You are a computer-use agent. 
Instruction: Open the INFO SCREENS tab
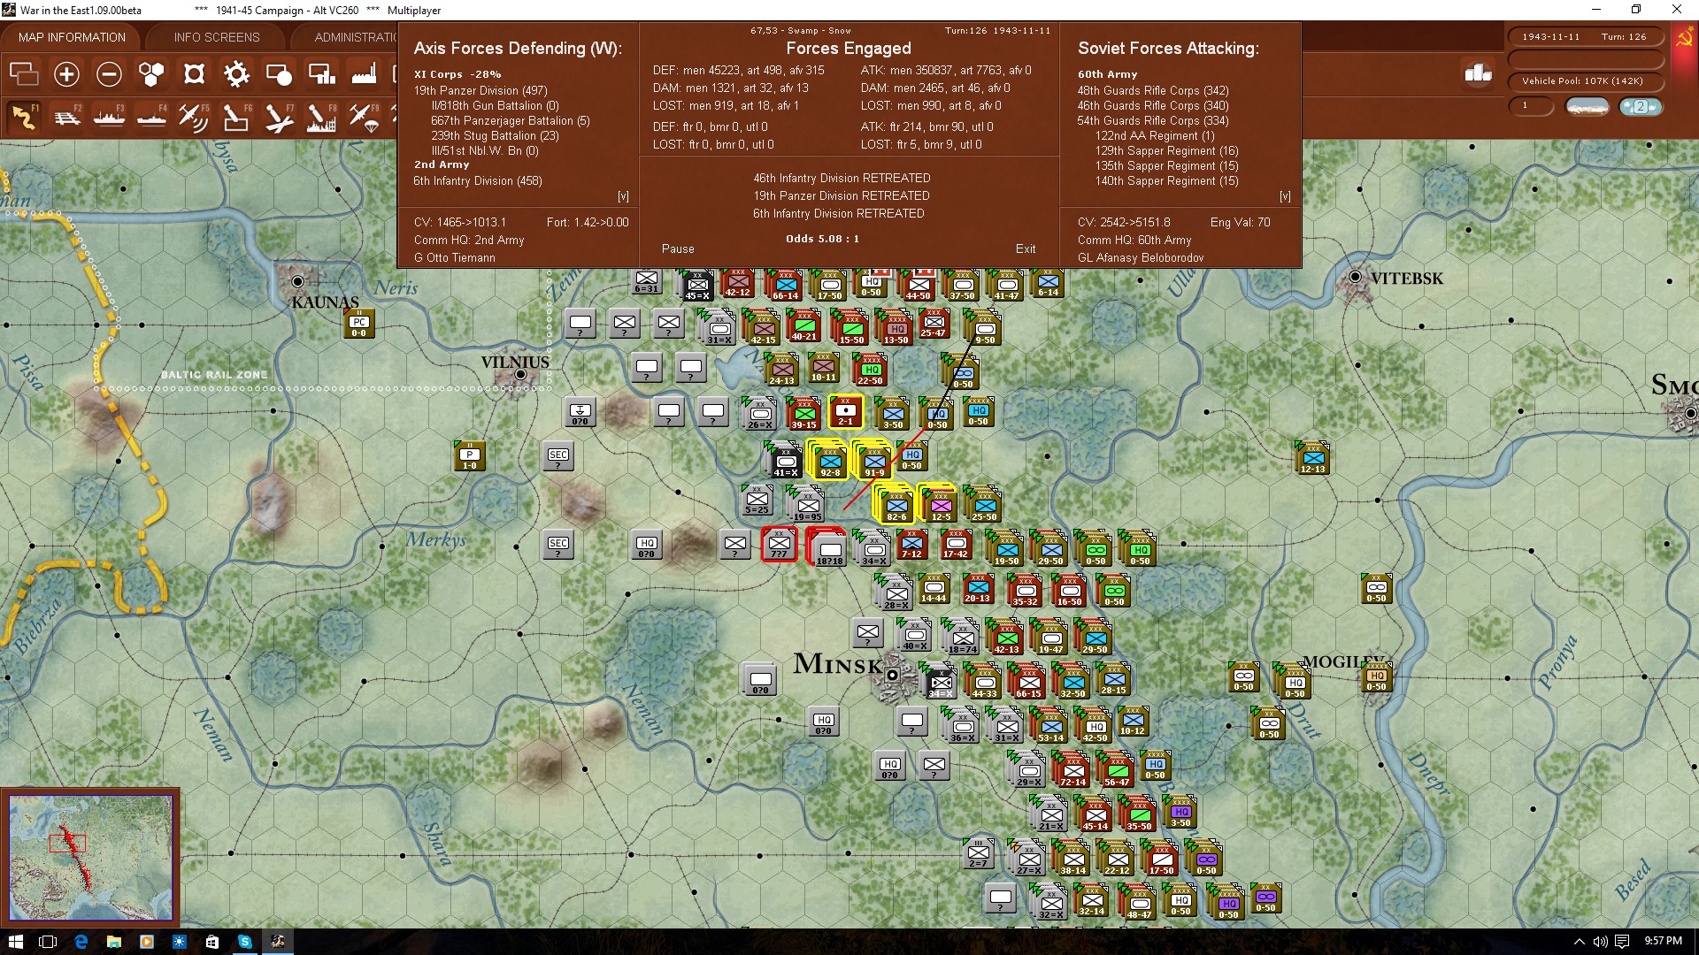point(217,37)
